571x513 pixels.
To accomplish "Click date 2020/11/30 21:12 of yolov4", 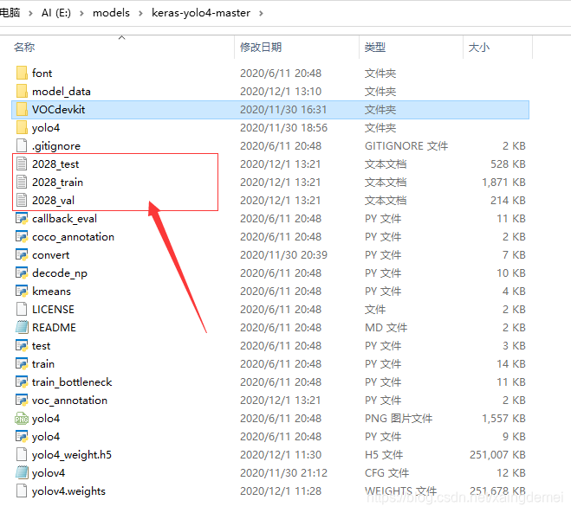I will point(283,473).
